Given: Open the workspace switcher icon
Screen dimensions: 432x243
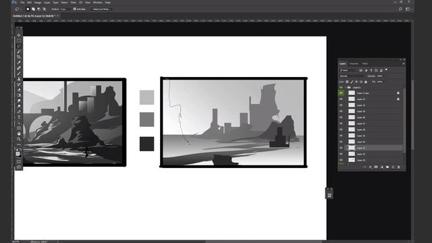Looking at the screenshot, I should [408, 9].
